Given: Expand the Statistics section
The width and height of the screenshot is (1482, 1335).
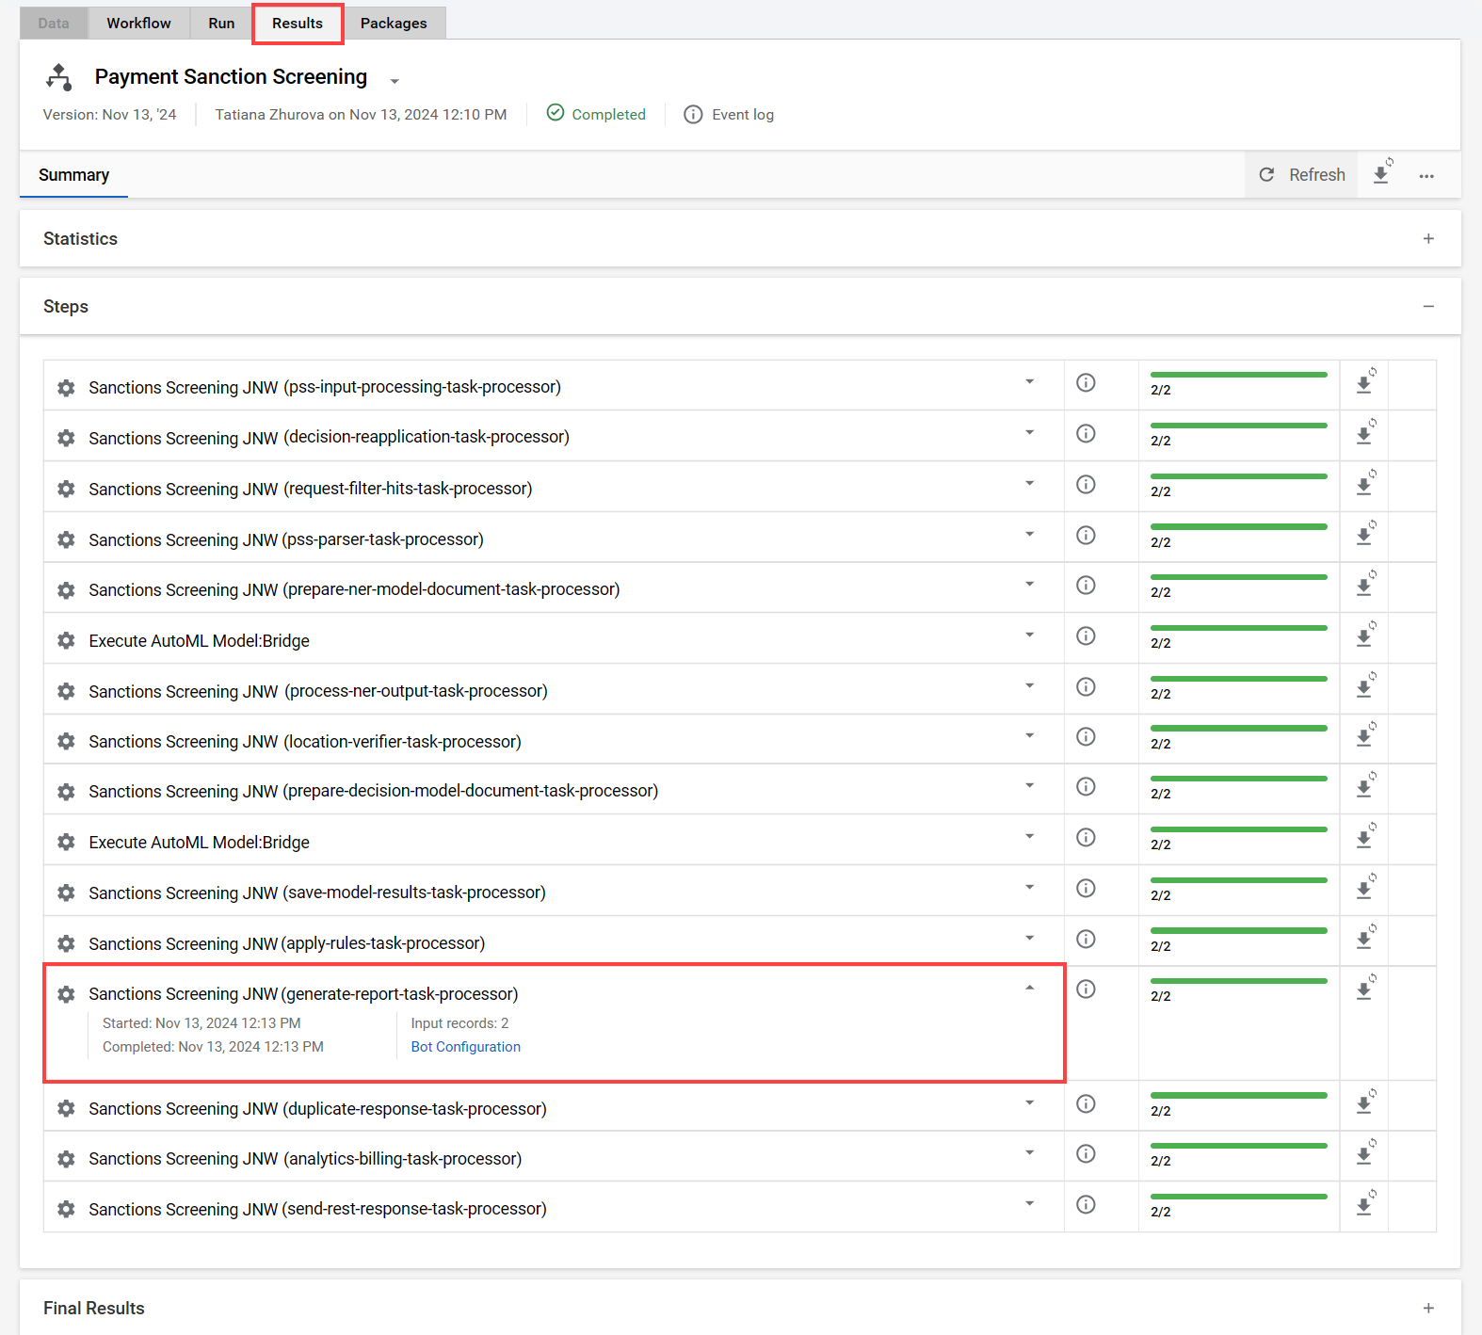Looking at the screenshot, I should (1428, 239).
